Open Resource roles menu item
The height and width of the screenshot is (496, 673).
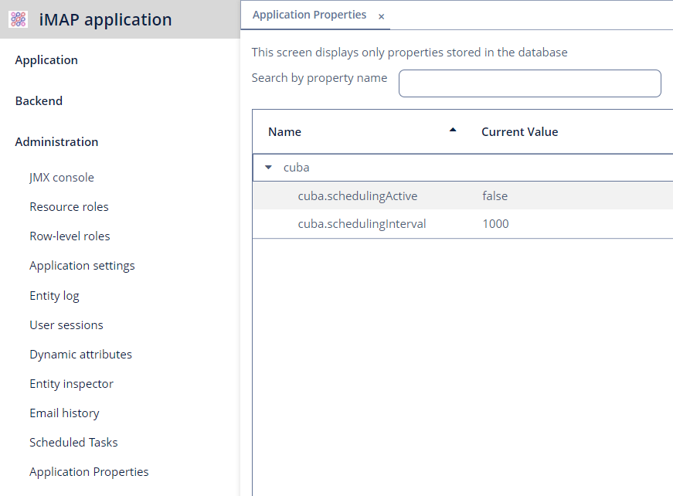[69, 207]
